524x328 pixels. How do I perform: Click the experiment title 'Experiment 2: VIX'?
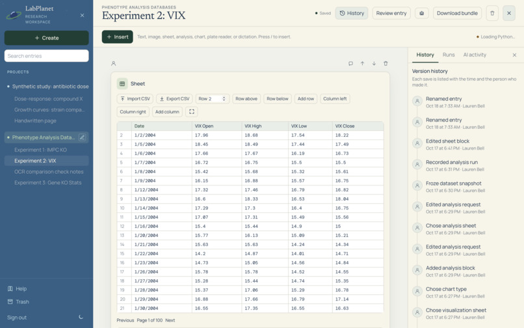[x=144, y=16]
